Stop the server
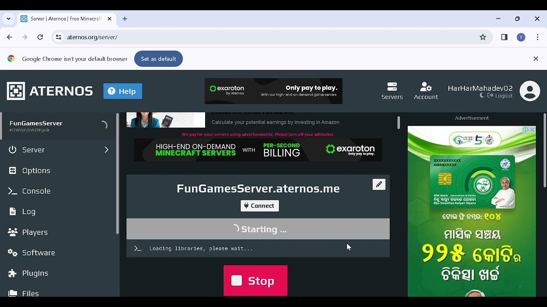This screenshot has height=307, width=547. pyautogui.click(x=256, y=281)
